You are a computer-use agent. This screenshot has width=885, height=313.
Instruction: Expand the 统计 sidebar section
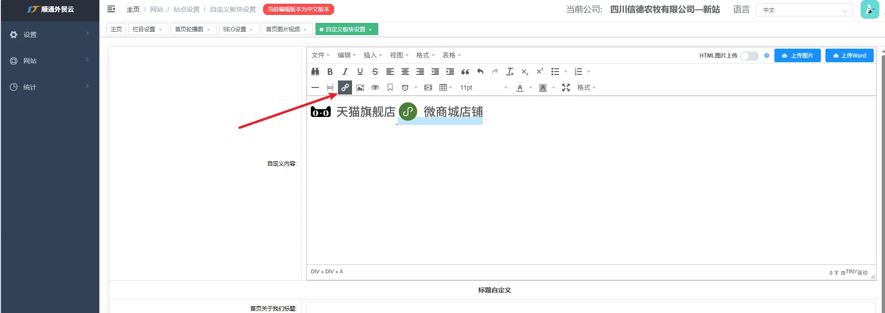click(50, 87)
